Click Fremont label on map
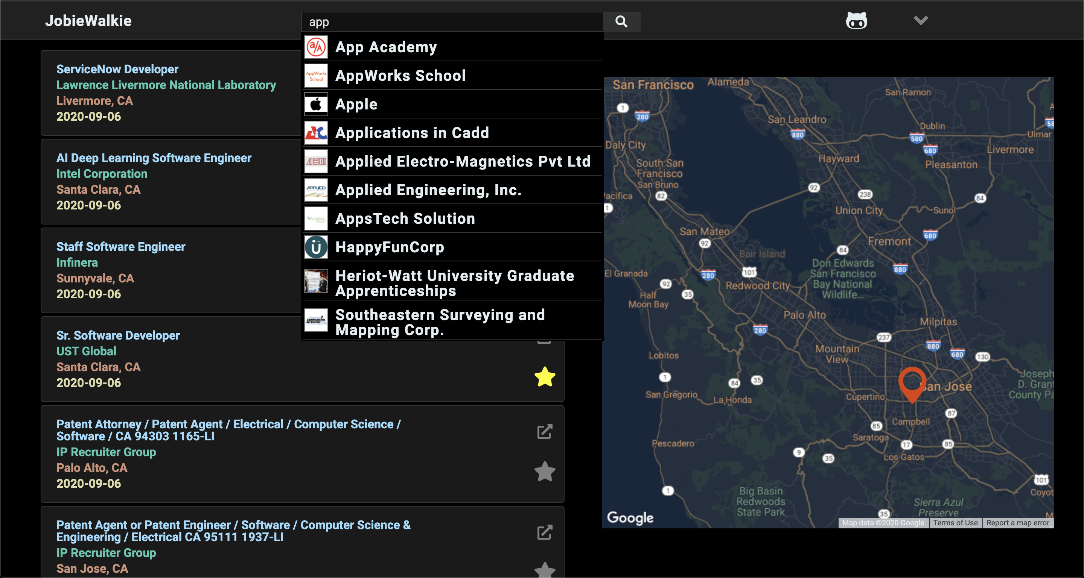The height and width of the screenshot is (578, 1084). 889,241
